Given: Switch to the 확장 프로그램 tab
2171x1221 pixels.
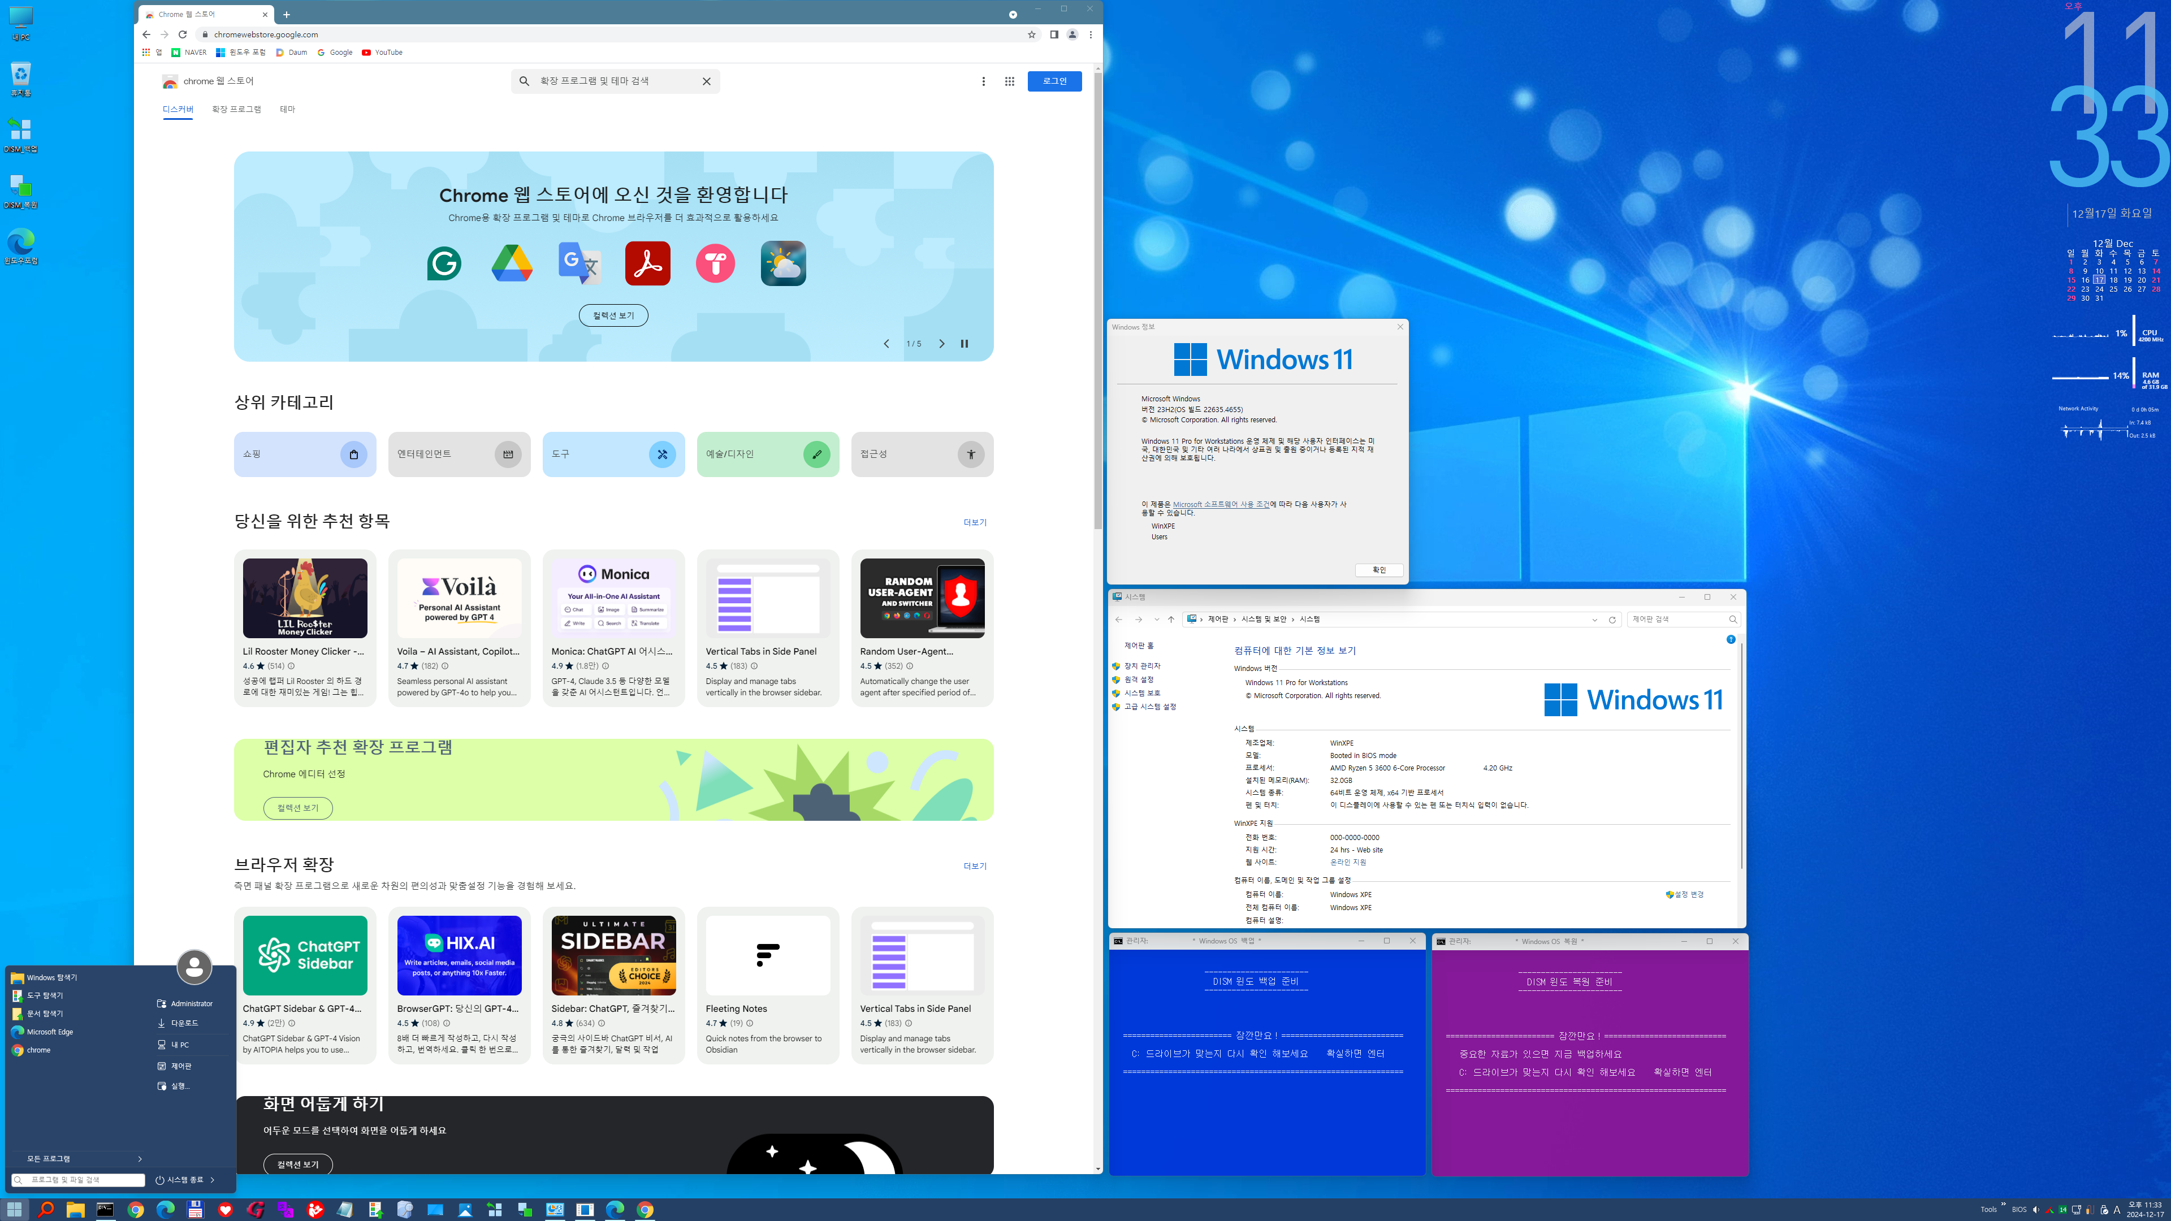Looking at the screenshot, I should point(237,110).
